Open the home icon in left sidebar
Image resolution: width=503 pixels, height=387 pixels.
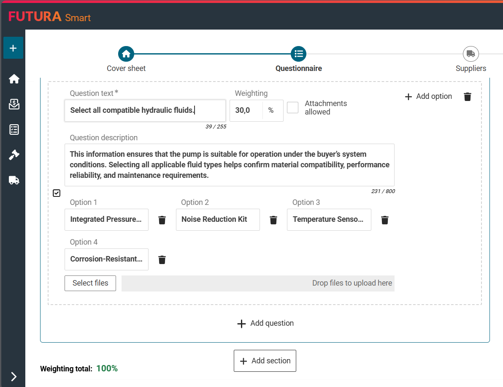point(14,79)
